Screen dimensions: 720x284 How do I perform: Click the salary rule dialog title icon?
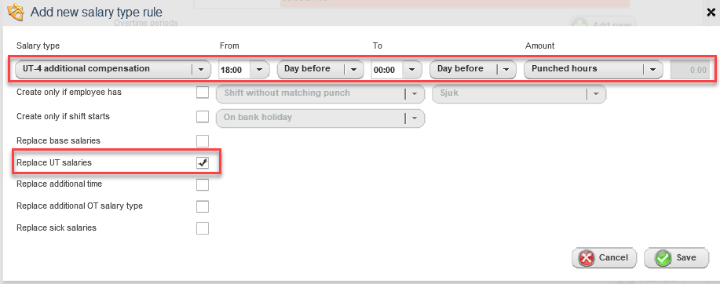[15, 12]
